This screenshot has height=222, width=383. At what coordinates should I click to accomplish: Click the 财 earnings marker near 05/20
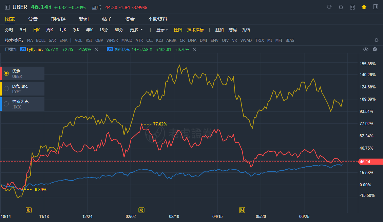click(x=242, y=210)
